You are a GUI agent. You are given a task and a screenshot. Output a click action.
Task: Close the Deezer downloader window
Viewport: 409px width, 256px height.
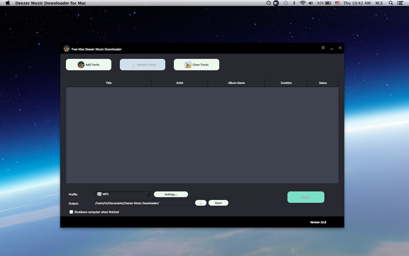tap(340, 48)
